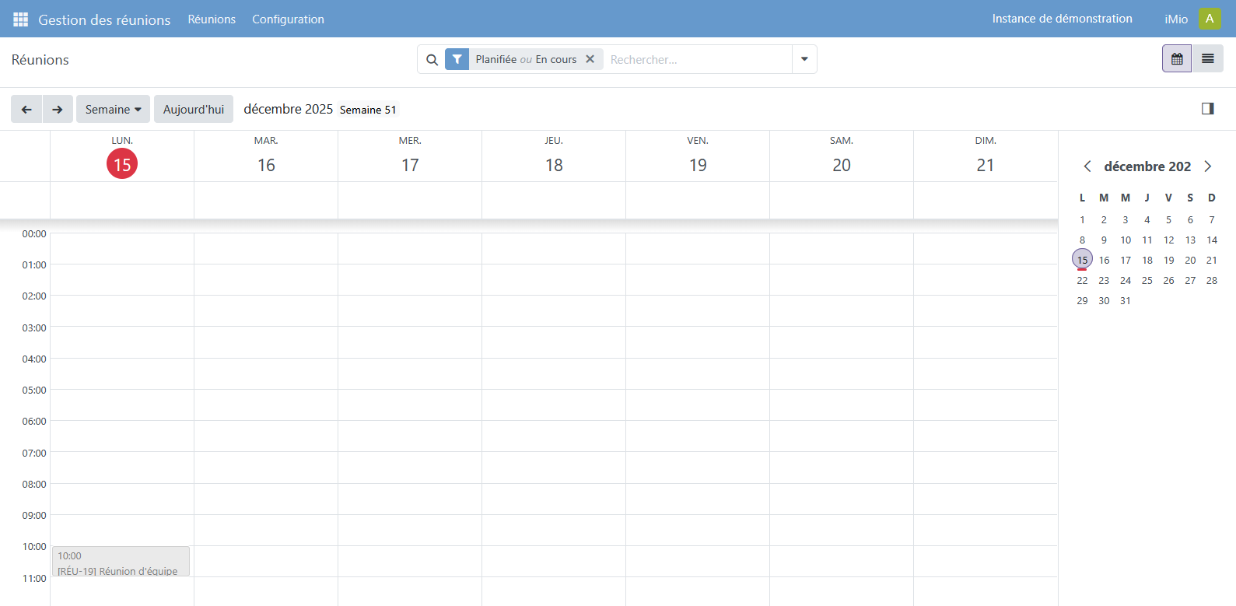Click the Aujourd'hui button
Viewport: 1236px width, 606px height.
tap(194, 110)
